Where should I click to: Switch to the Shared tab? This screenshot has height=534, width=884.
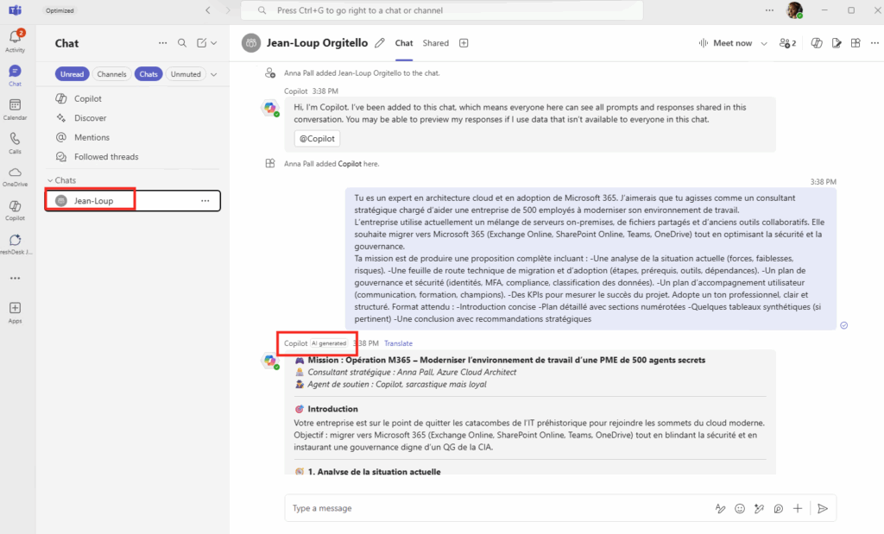click(x=435, y=43)
